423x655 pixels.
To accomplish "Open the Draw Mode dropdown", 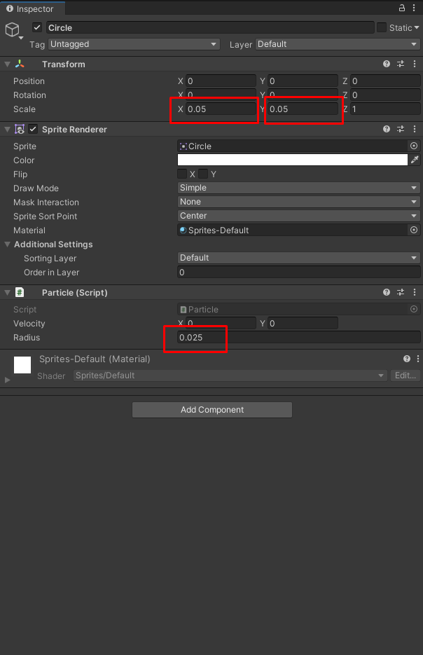I will [299, 188].
